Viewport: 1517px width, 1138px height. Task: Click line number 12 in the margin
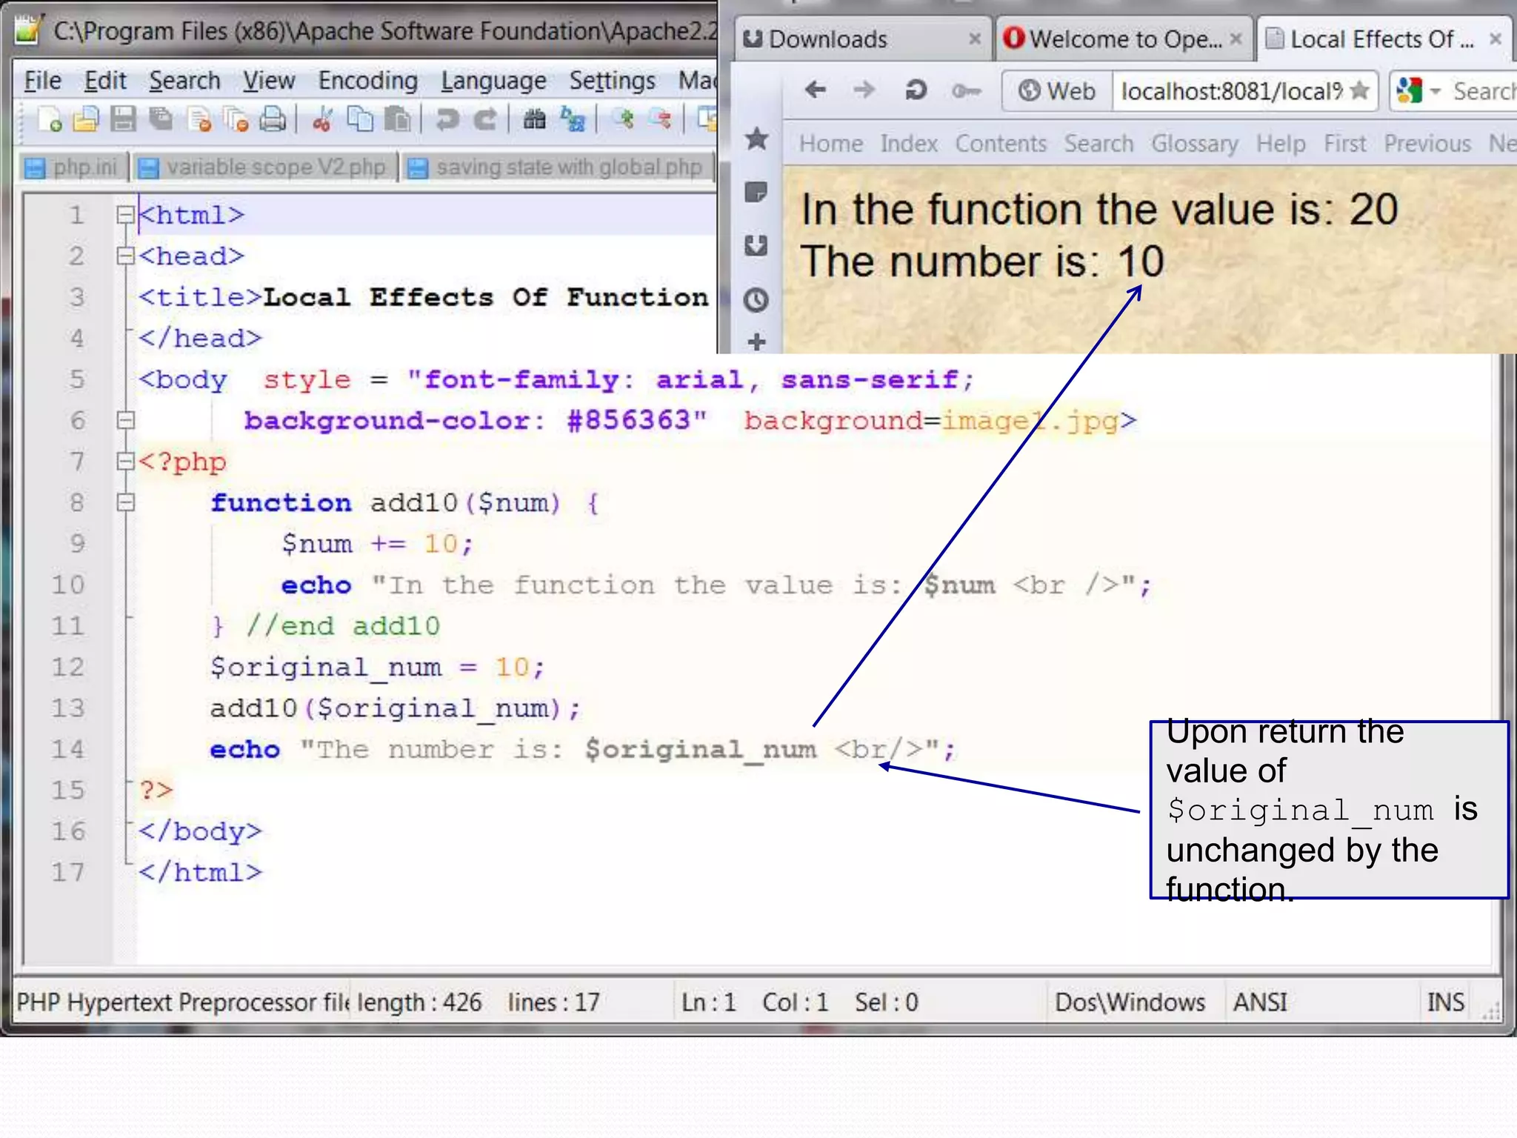tap(67, 667)
